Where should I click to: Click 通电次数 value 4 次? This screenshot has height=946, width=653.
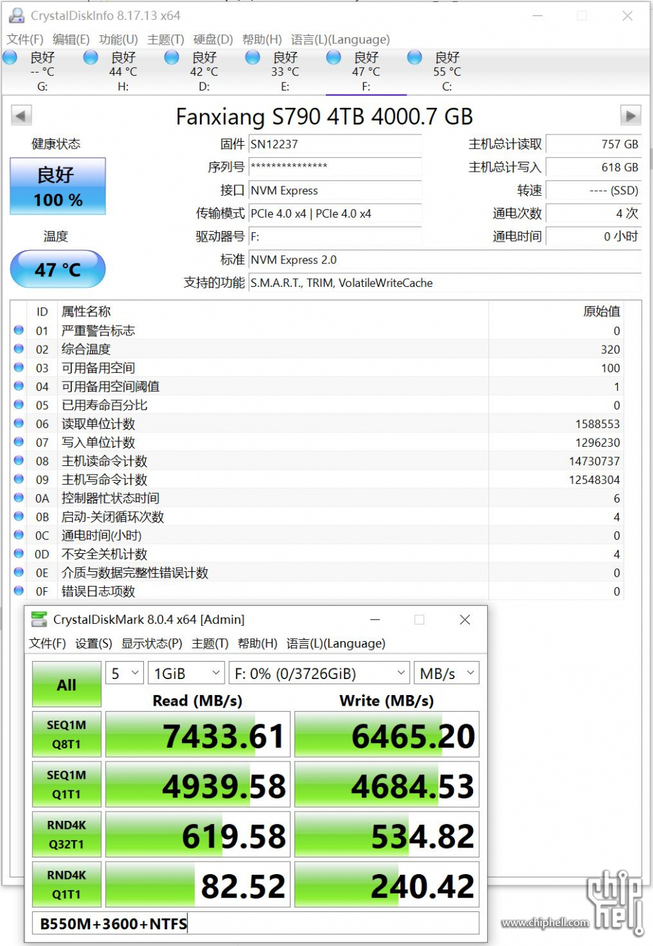[x=593, y=214]
